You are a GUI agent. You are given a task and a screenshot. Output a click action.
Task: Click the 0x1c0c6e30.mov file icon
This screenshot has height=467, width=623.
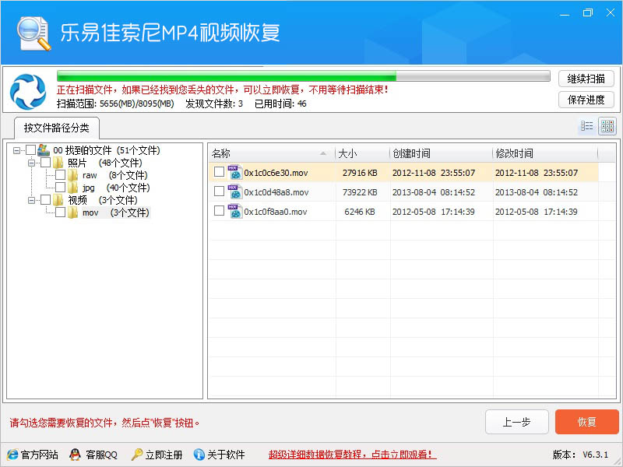pos(234,172)
